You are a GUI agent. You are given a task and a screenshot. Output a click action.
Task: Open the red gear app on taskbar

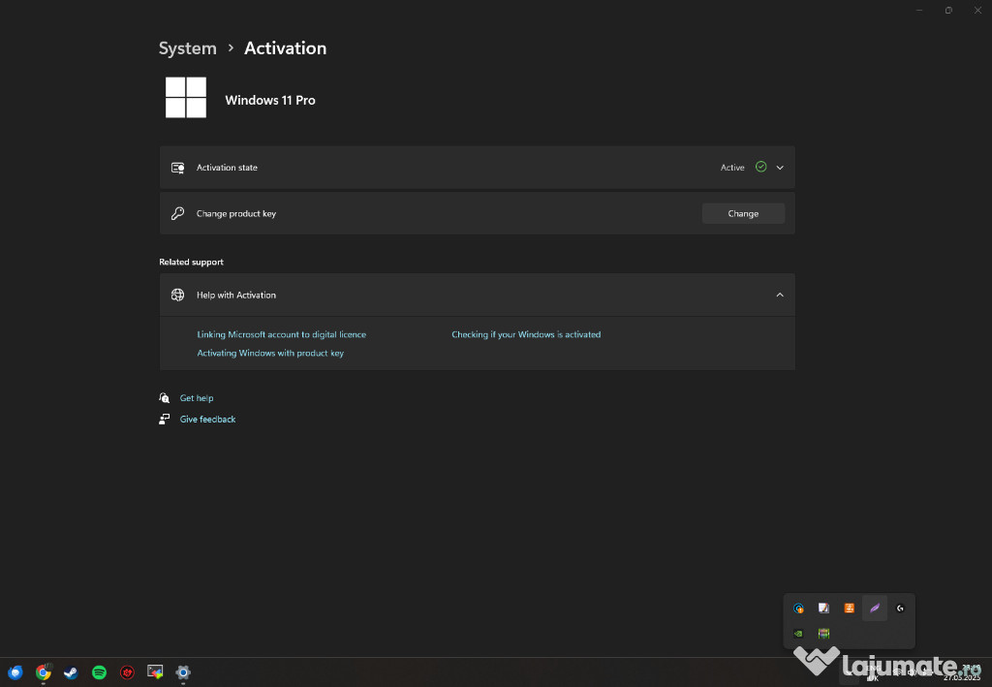(x=127, y=671)
